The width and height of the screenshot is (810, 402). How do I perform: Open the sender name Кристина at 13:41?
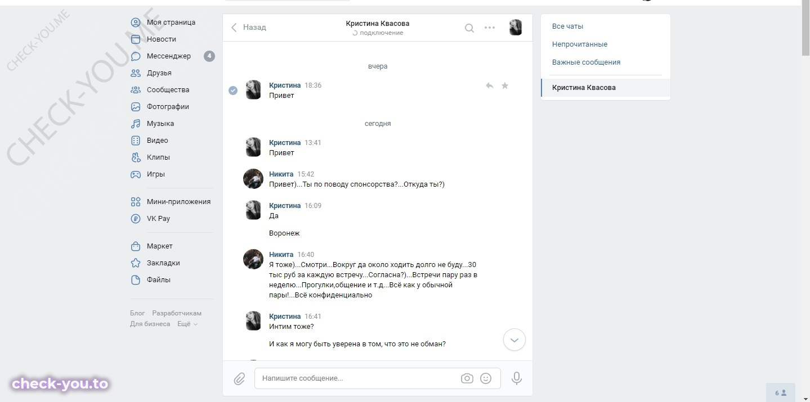(x=285, y=143)
